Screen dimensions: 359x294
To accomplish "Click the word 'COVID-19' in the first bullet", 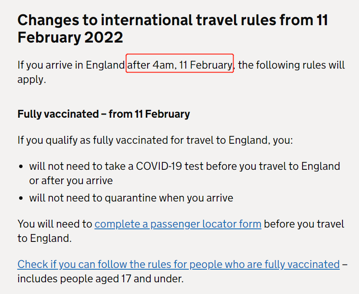I will pos(159,166).
